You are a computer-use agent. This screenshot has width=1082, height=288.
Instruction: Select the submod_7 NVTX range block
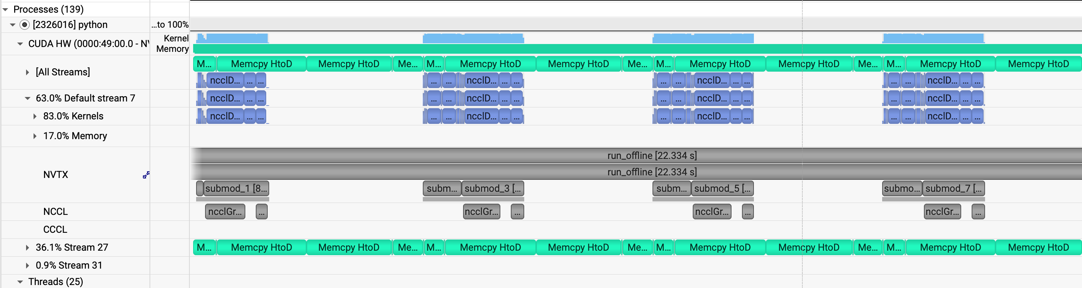[x=953, y=188]
